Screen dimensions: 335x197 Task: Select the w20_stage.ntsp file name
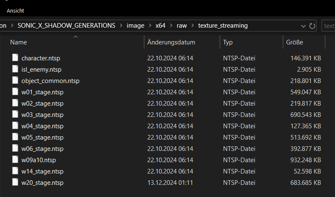coord(43,183)
